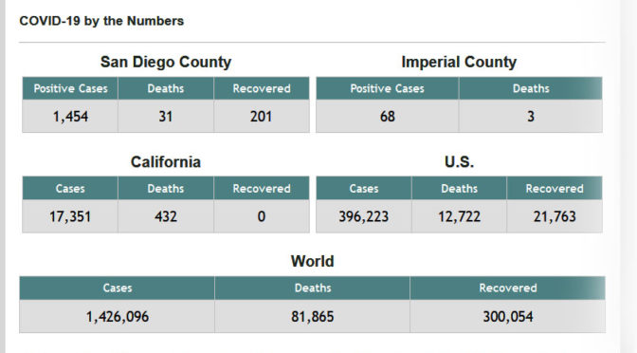Click San Diego Positive Cases header
637x353 pixels.
[x=70, y=88]
